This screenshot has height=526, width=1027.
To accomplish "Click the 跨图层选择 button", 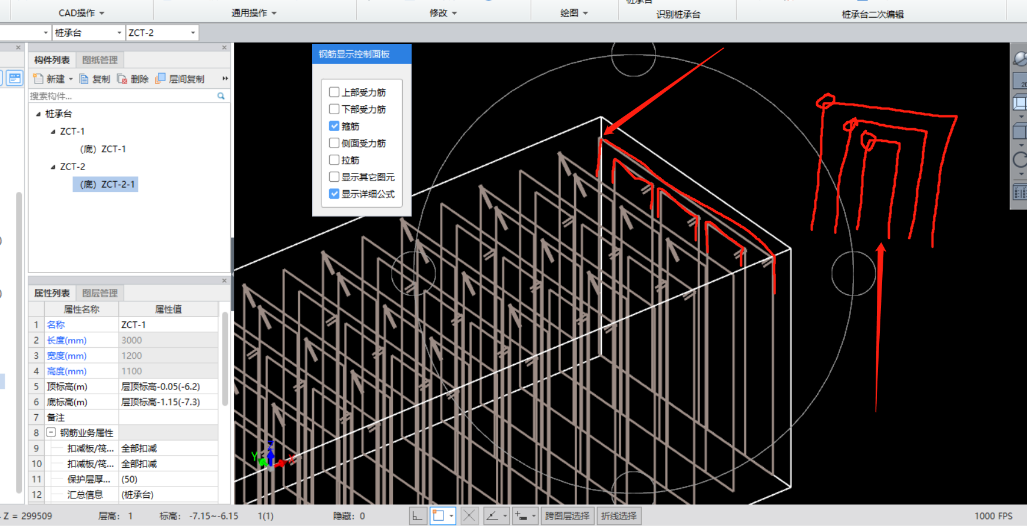I will coord(567,516).
